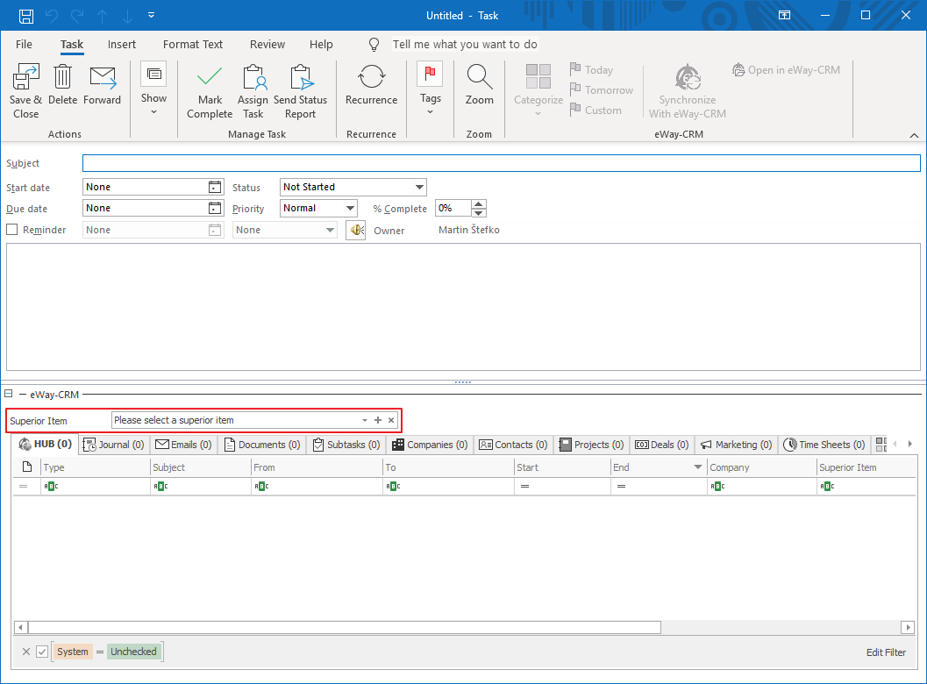
Task: Click the Recurrence icon
Action: coord(371,83)
